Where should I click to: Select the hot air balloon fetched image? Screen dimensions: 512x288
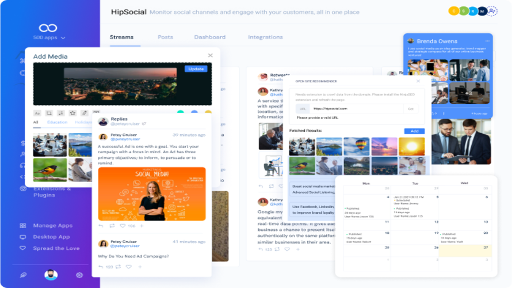pos(357,146)
